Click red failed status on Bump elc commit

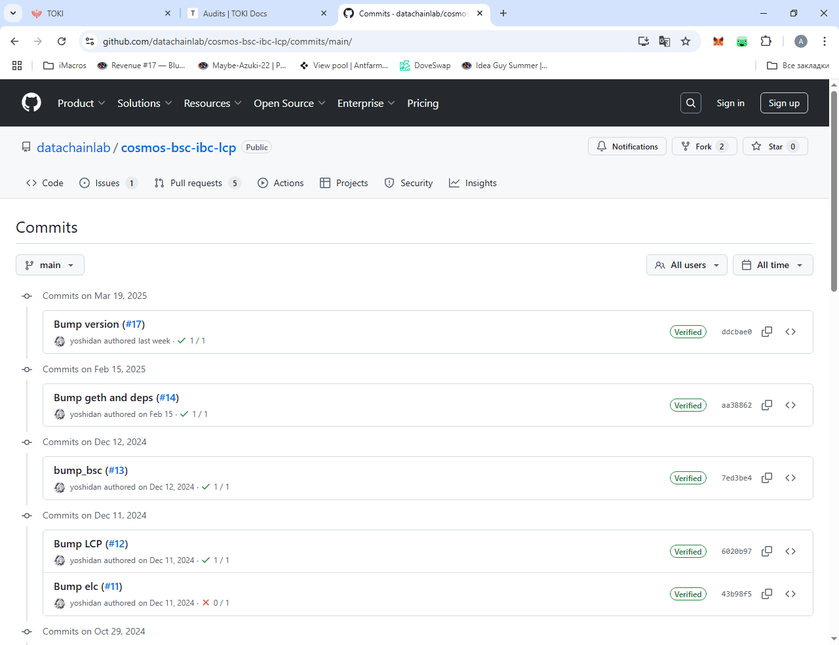point(206,602)
